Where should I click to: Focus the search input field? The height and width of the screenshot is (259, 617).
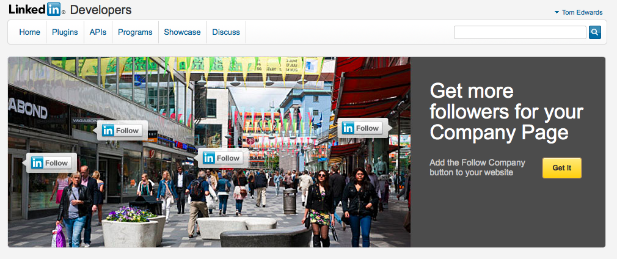tap(520, 32)
